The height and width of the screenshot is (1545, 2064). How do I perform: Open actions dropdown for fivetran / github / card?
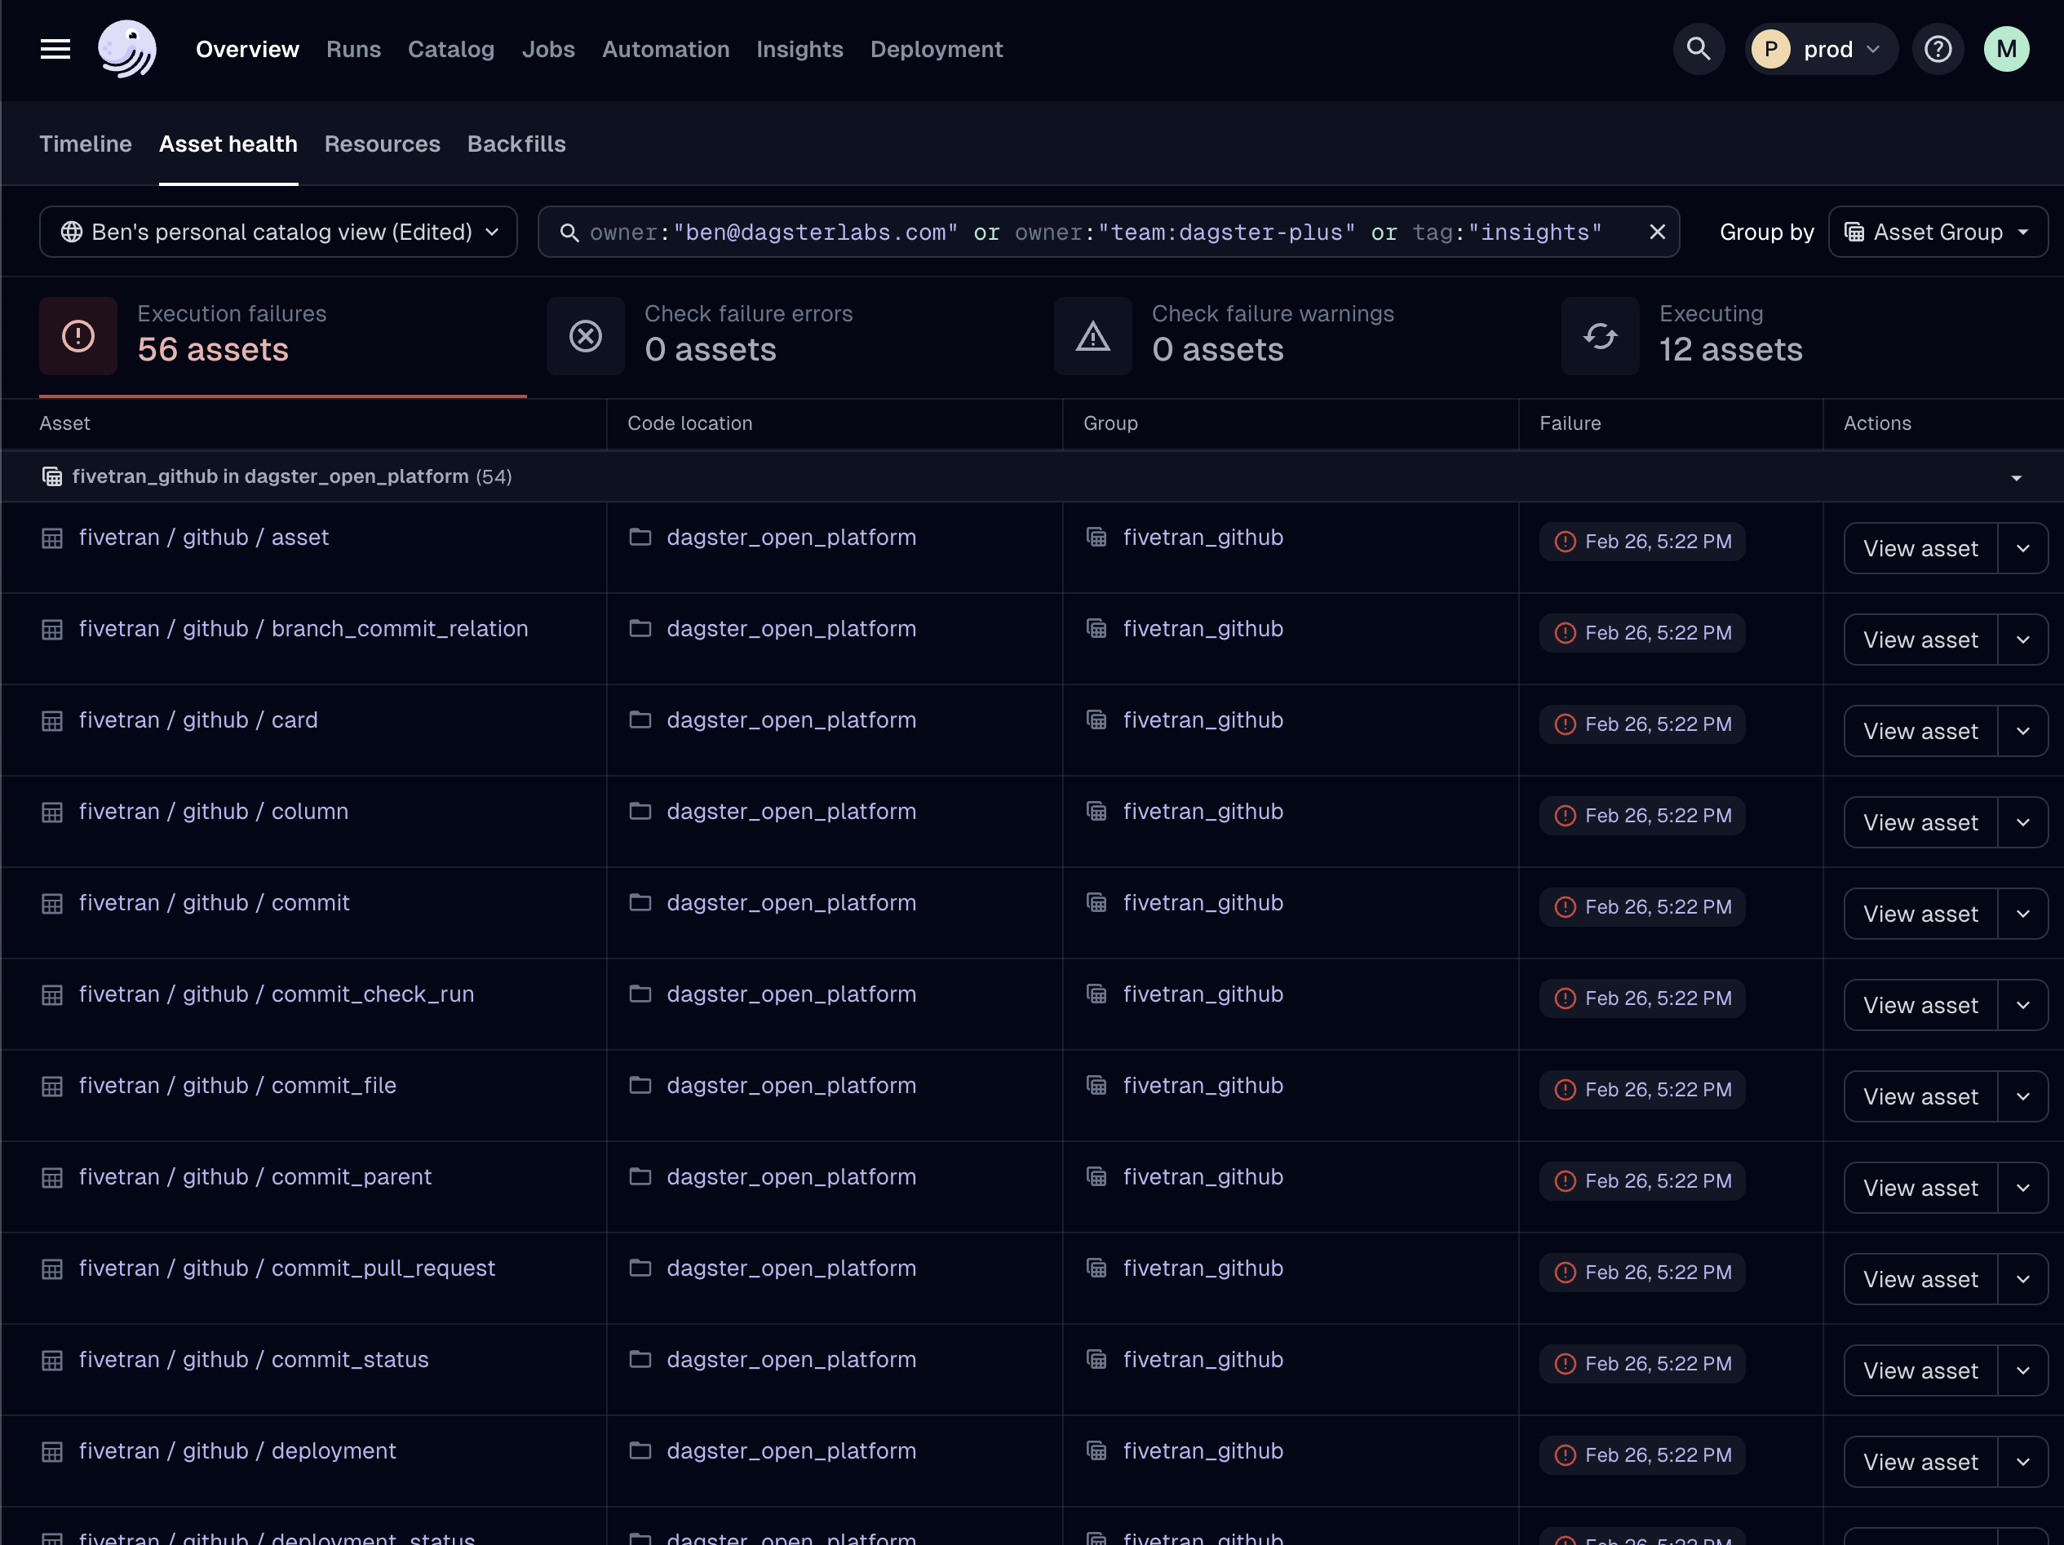click(2022, 732)
